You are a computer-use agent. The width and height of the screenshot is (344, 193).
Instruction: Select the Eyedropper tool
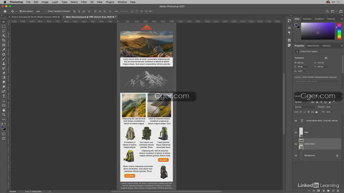click(4, 50)
